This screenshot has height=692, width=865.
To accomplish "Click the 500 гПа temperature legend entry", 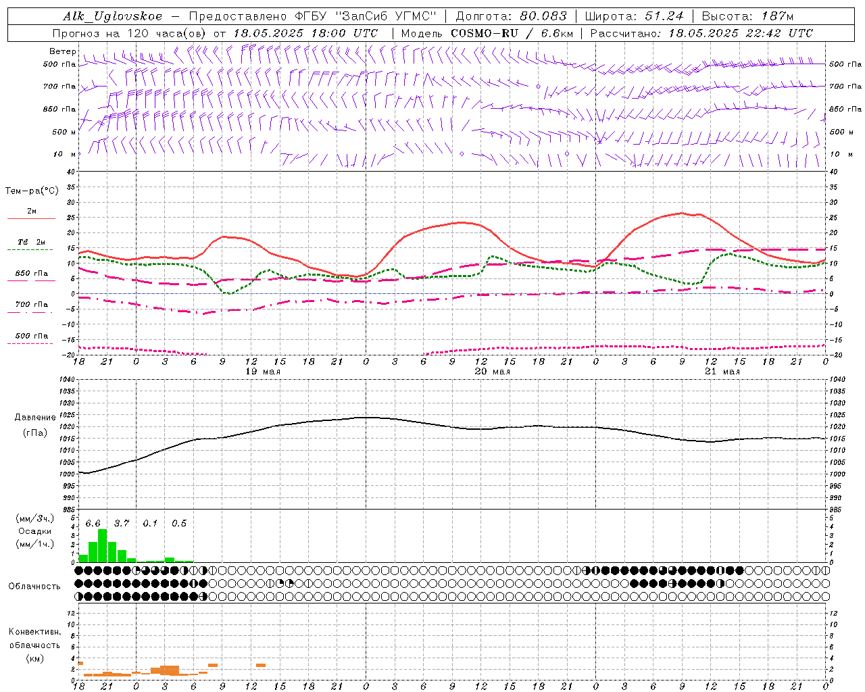I will tap(32, 336).
